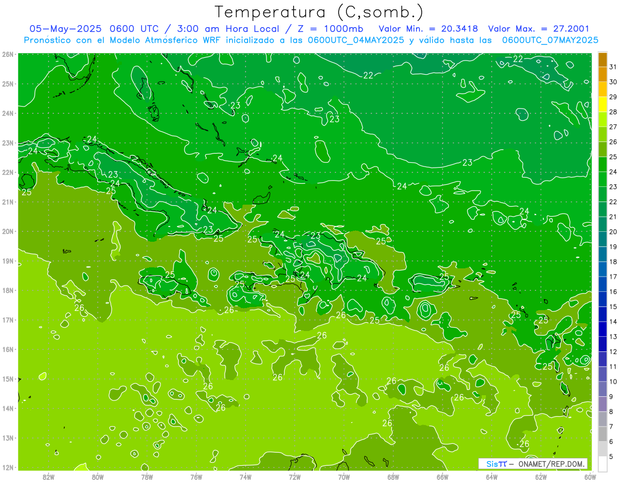Click the 68W longitude label
This screenshot has width=627, height=484.
[x=393, y=477]
